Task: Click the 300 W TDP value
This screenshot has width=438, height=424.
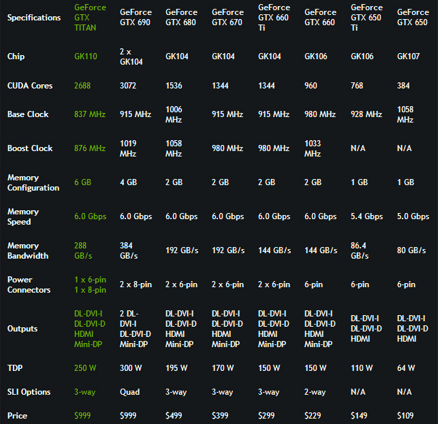Action: [131, 368]
